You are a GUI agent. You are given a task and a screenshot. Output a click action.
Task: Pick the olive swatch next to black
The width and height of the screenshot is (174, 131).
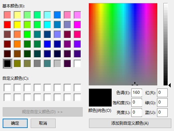(17, 63)
